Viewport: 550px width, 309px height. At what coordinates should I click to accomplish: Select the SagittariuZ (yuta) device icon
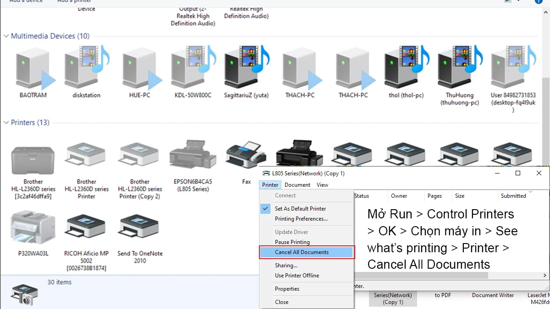click(x=247, y=68)
